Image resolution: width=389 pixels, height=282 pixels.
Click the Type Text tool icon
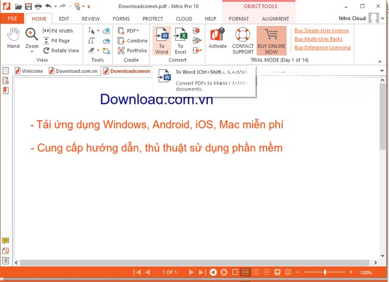[x=91, y=41]
